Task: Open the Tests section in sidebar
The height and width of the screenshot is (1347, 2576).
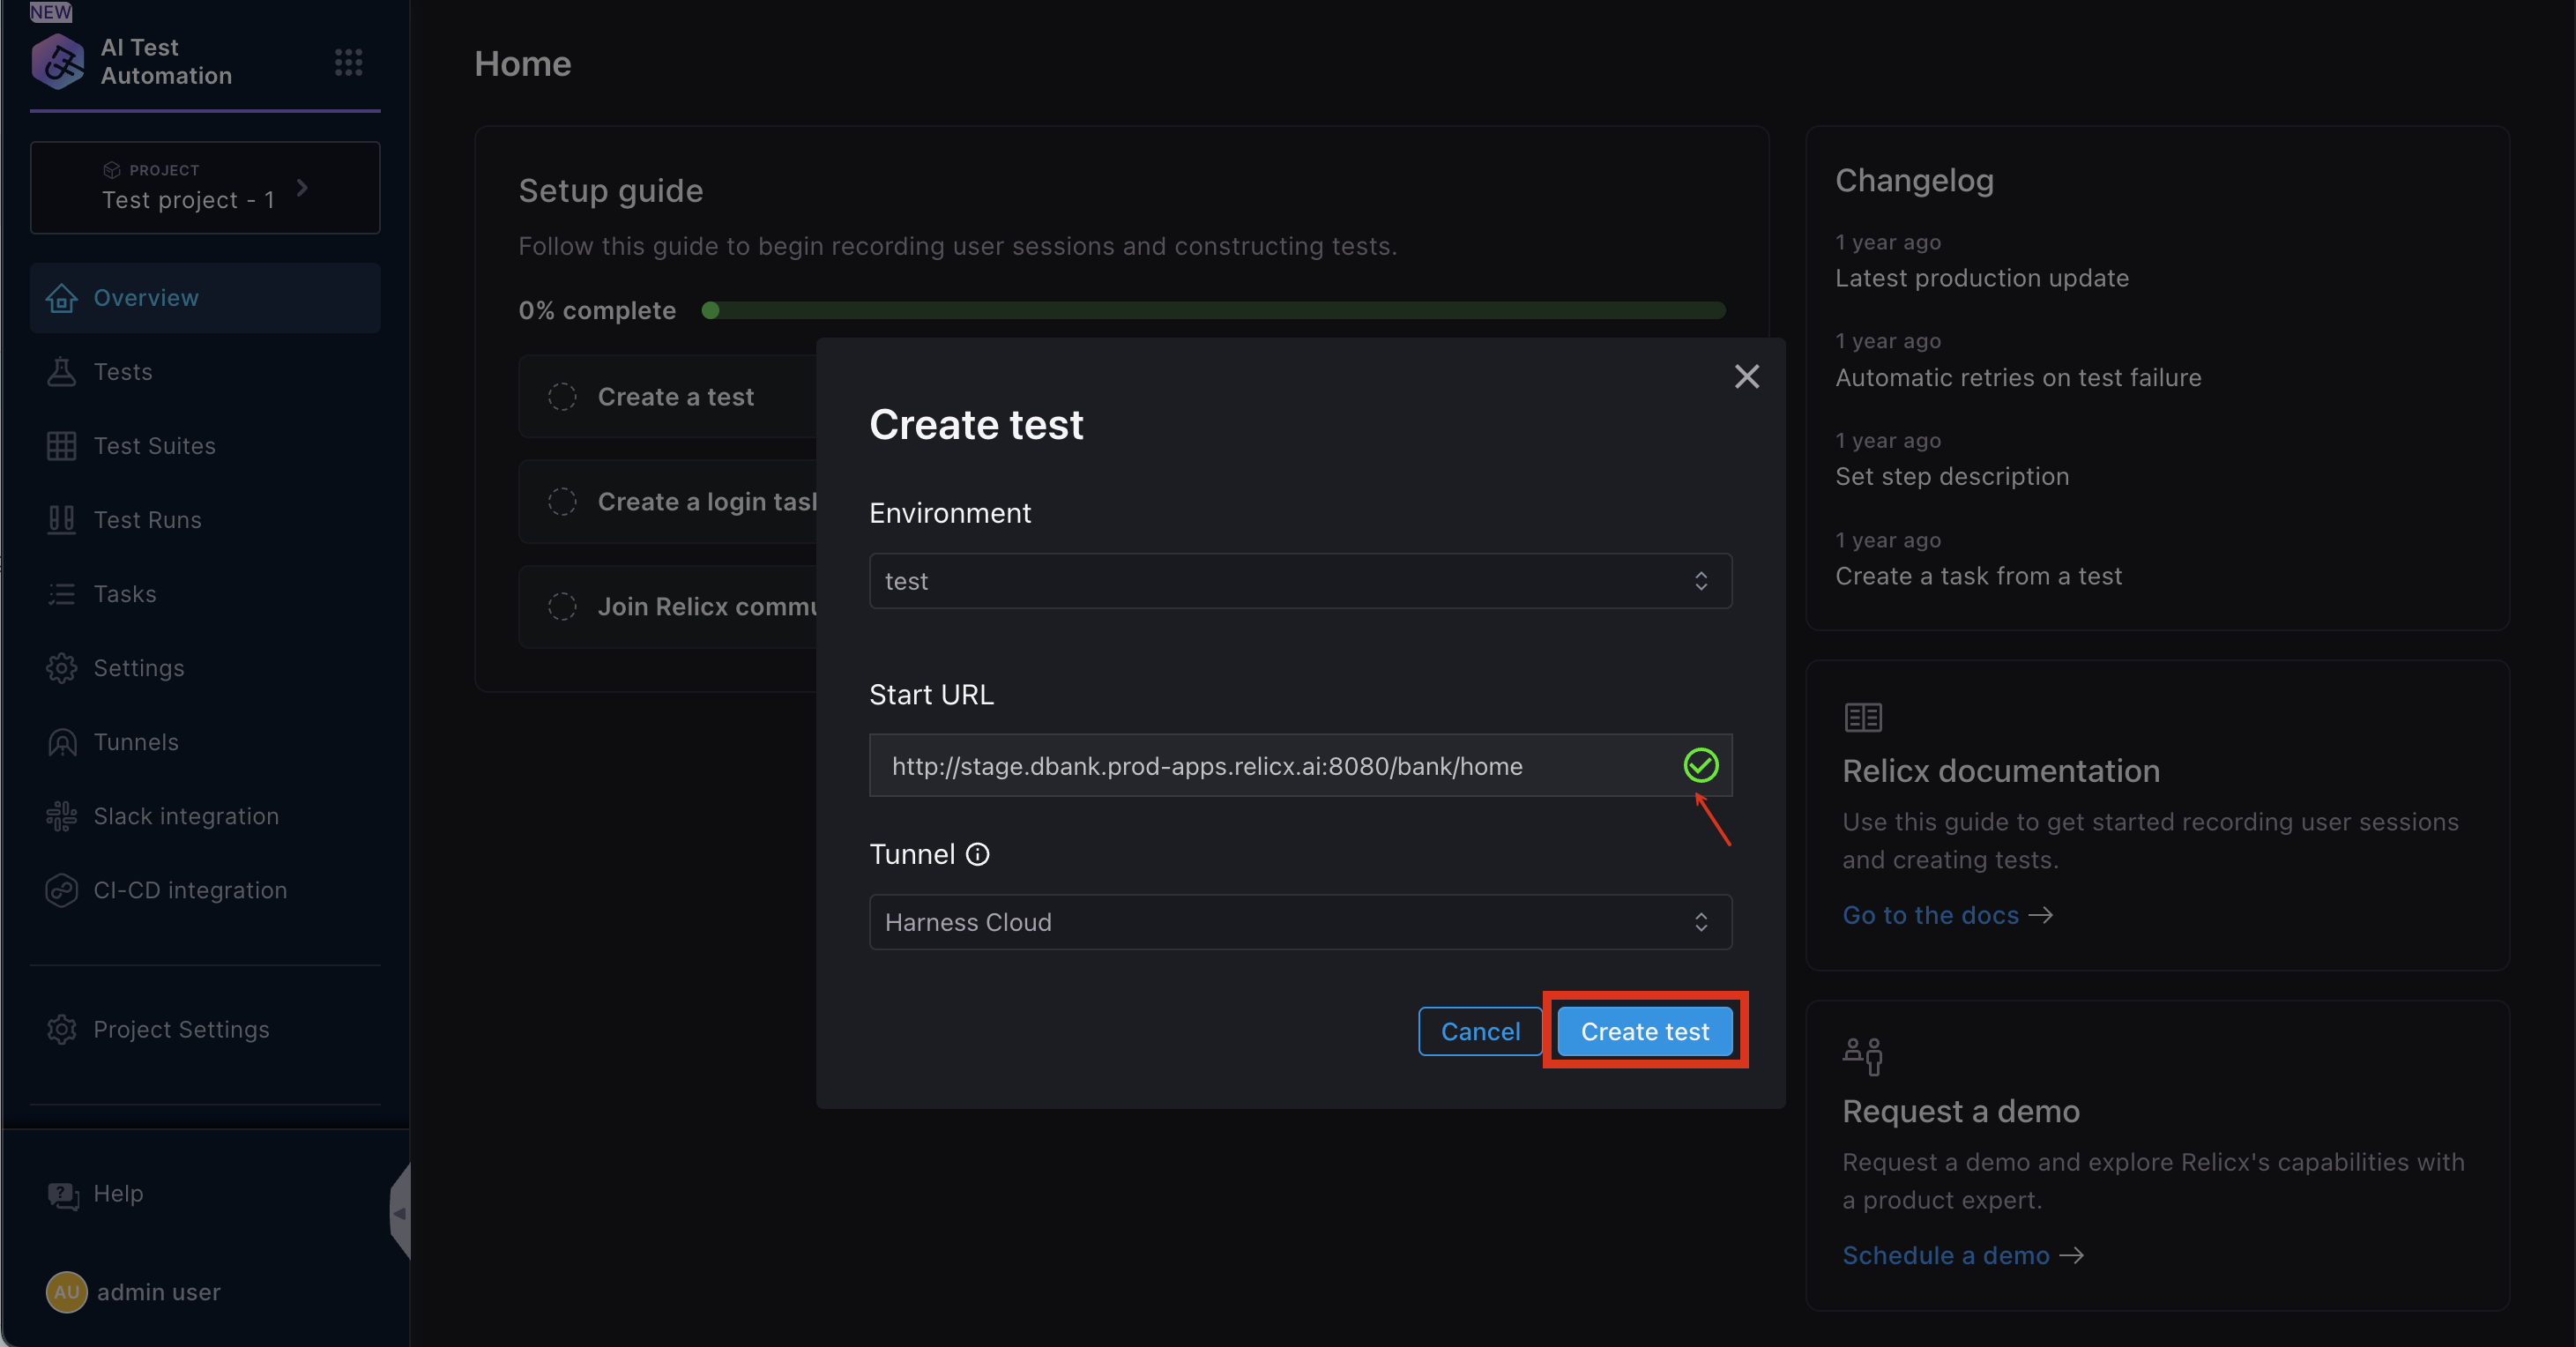Action: pos(124,371)
